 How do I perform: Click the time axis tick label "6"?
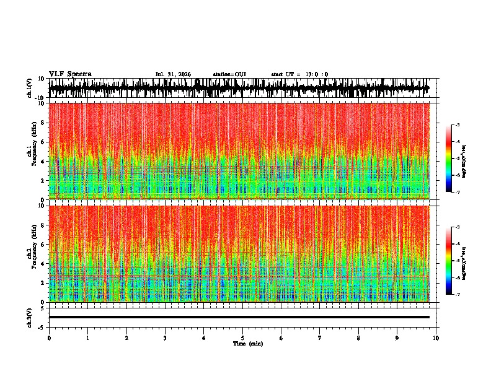[x=281, y=338]
